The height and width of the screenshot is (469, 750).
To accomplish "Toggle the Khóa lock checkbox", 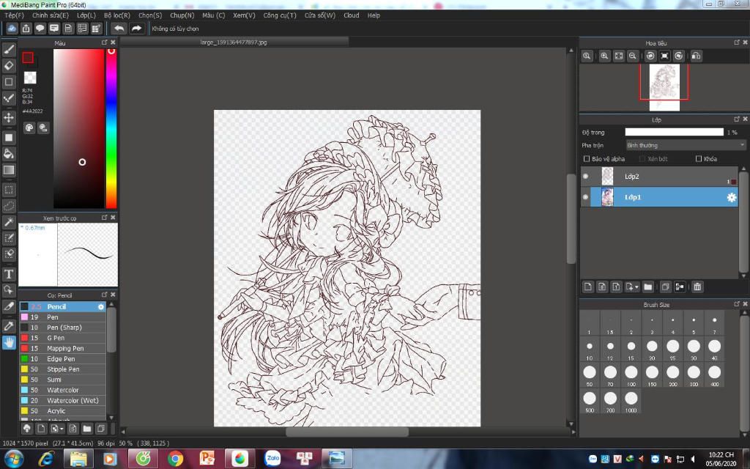I will (698, 159).
